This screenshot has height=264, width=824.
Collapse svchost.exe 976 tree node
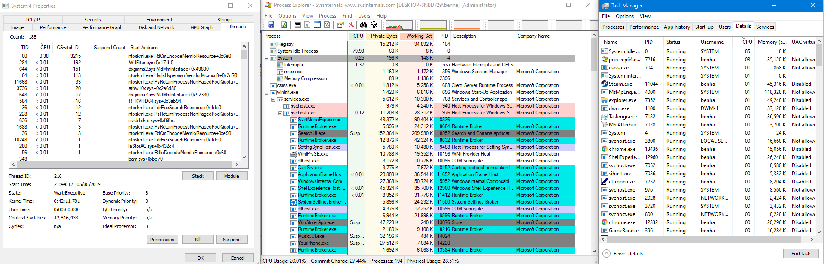pyautogui.click(x=280, y=113)
